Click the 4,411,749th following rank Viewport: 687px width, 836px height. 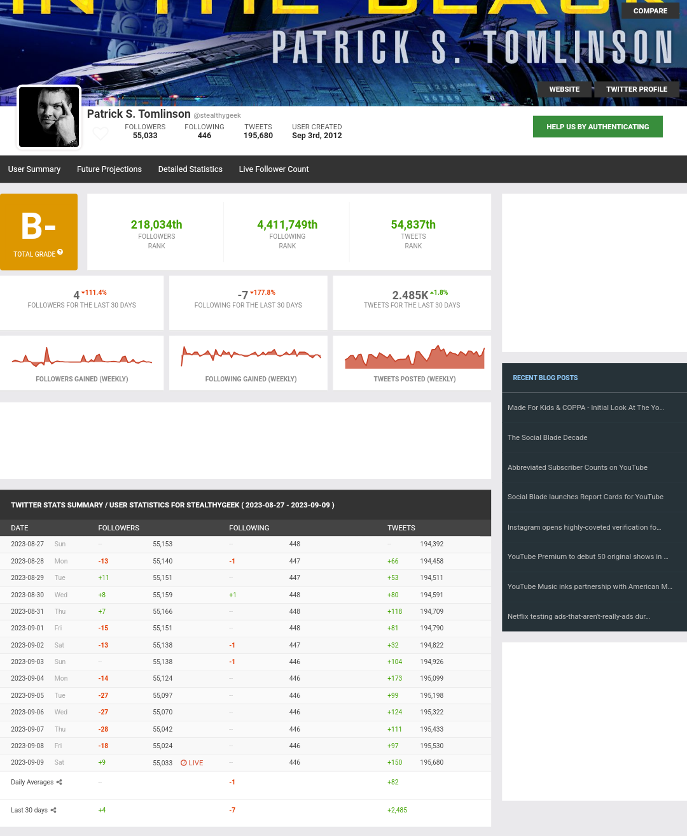pos(288,225)
